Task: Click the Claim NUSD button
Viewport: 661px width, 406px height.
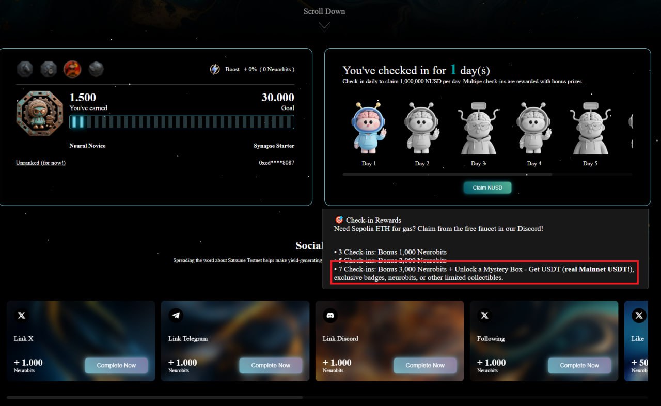Action: [x=487, y=188]
